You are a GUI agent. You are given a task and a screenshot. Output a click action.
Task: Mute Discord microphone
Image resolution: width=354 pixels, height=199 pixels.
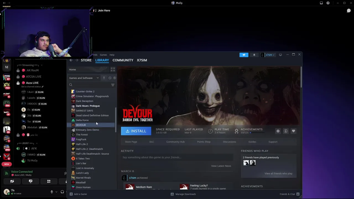(x=52, y=192)
